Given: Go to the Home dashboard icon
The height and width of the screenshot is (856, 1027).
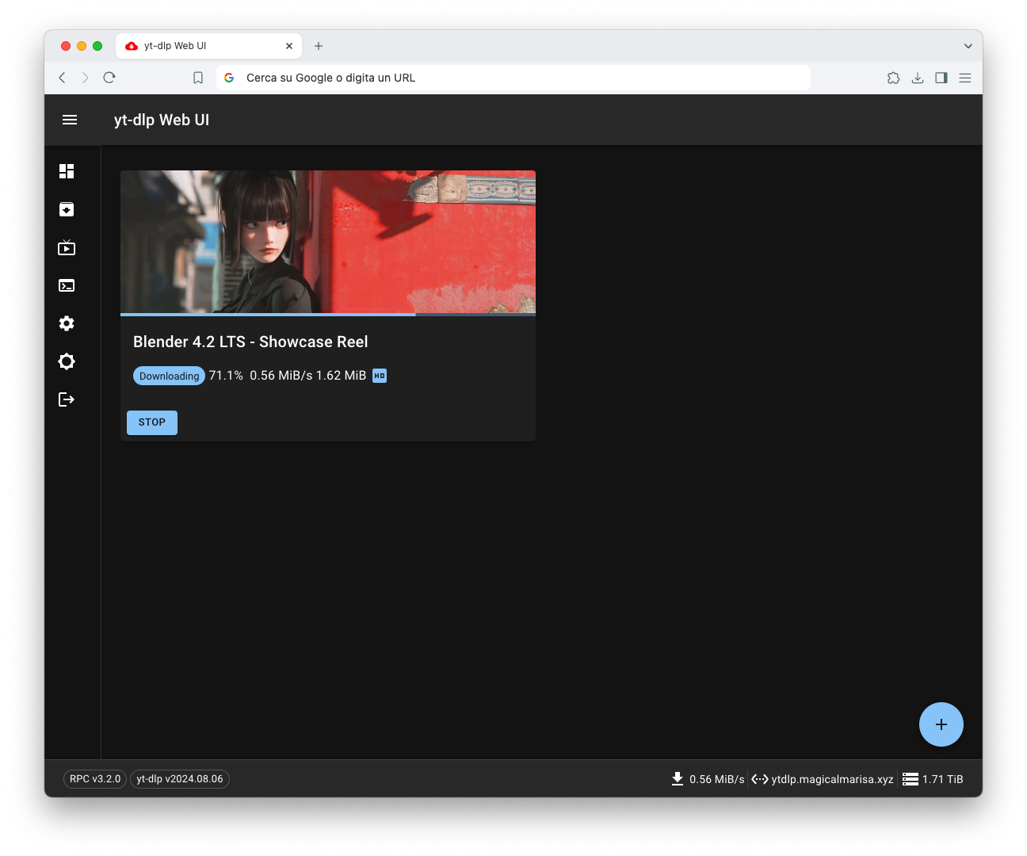Looking at the screenshot, I should [x=67, y=171].
